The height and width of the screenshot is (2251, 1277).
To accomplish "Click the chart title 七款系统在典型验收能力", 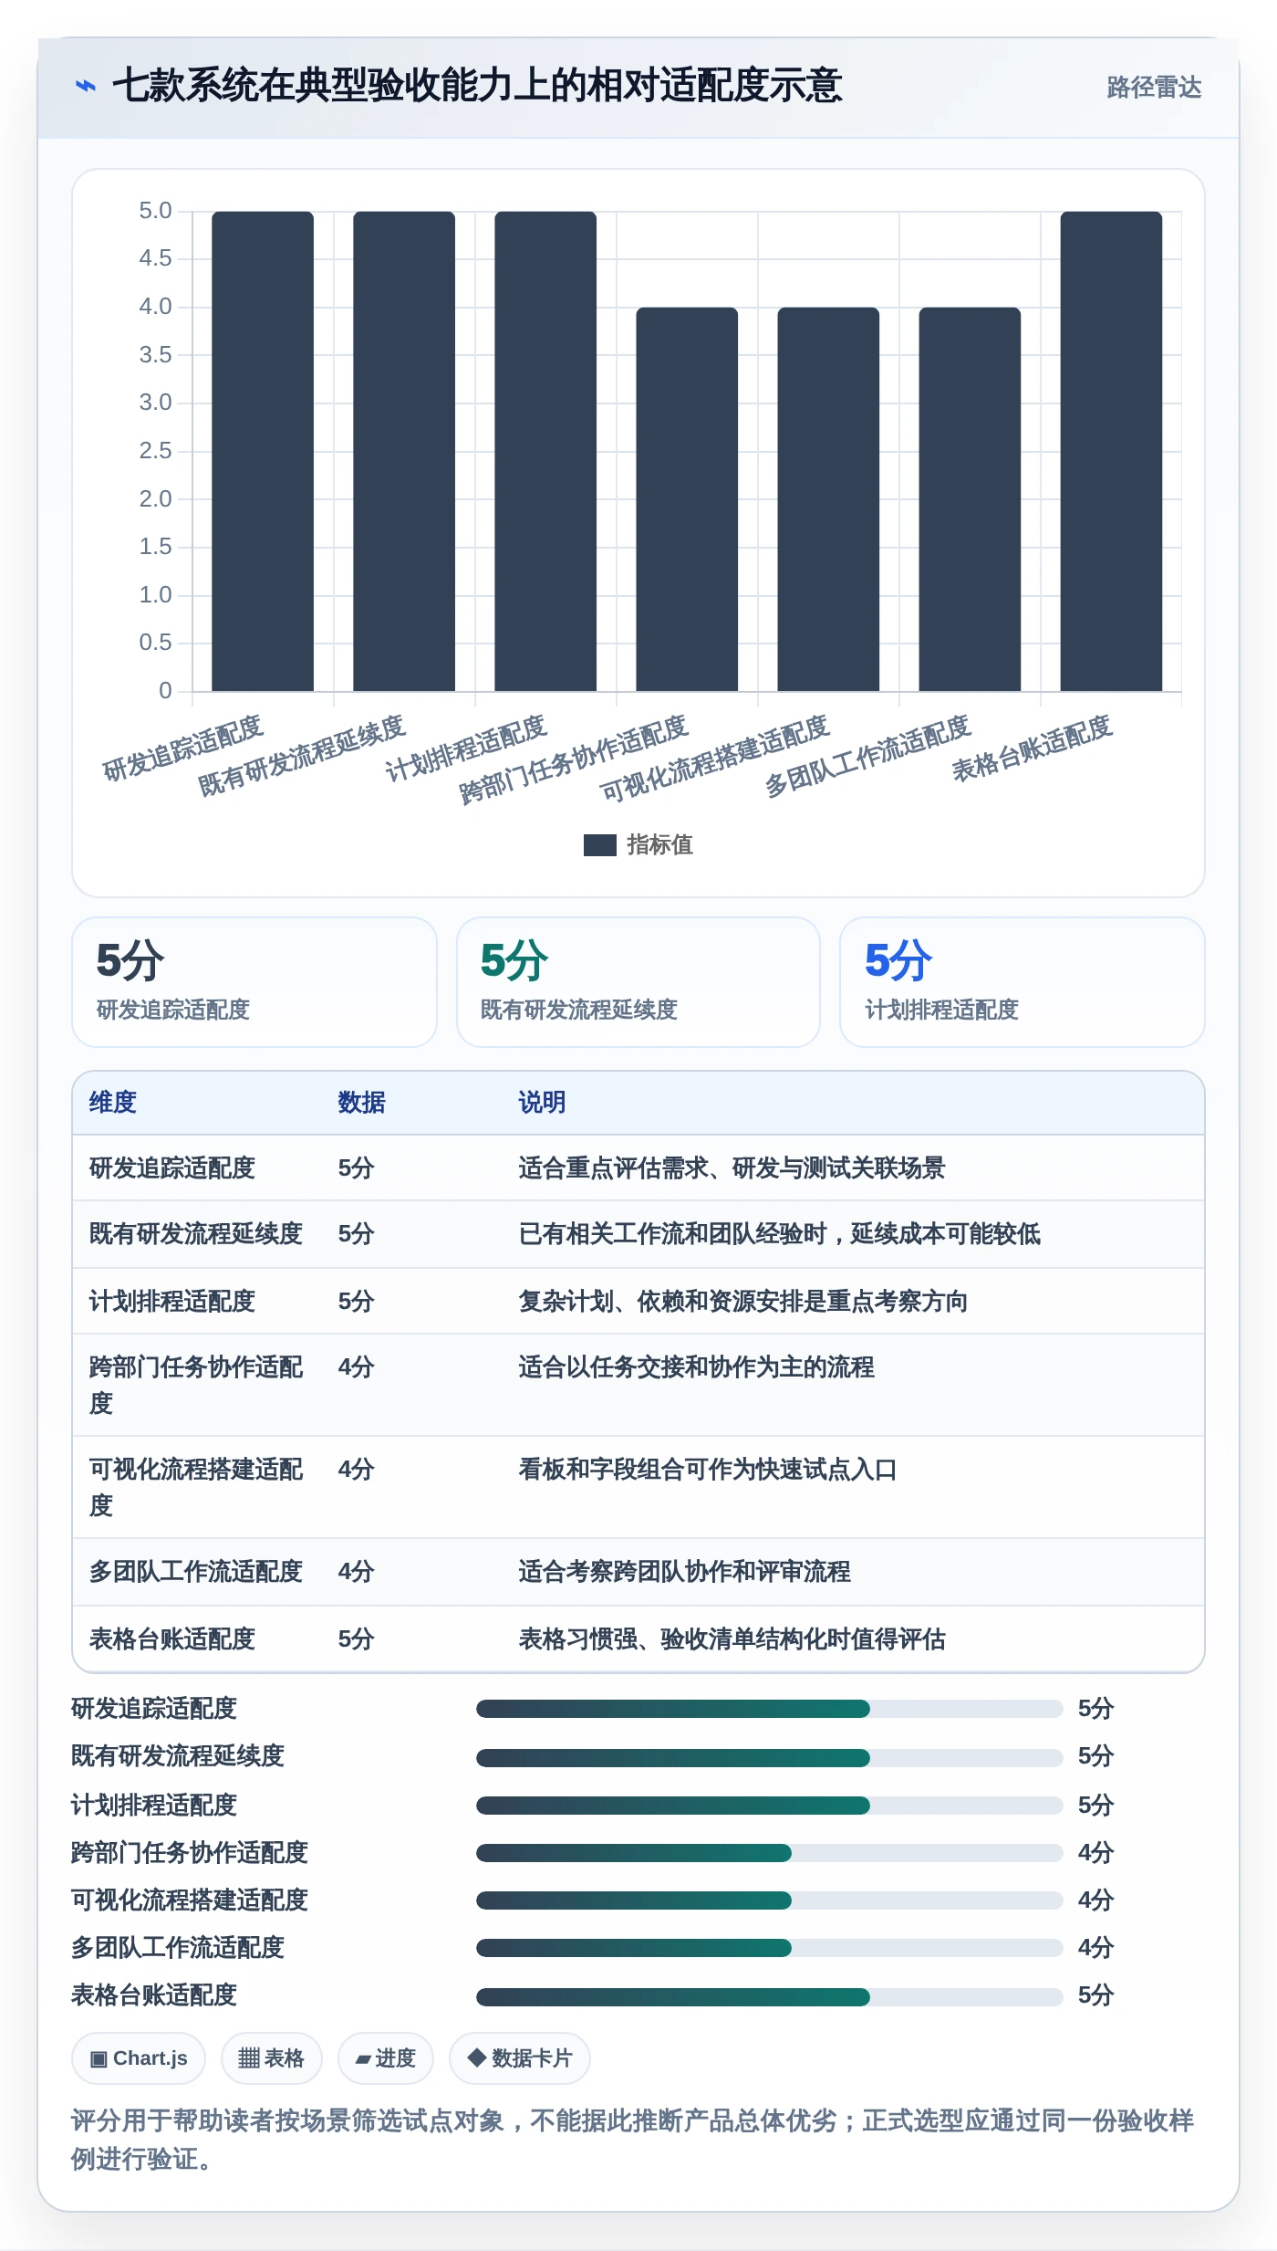I will point(477,86).
